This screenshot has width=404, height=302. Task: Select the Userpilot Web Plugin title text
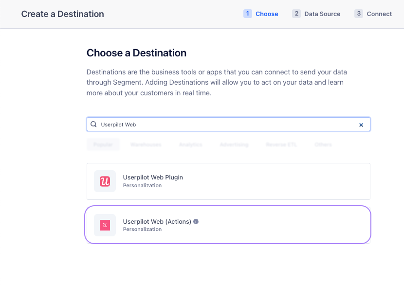click(153, 178)
